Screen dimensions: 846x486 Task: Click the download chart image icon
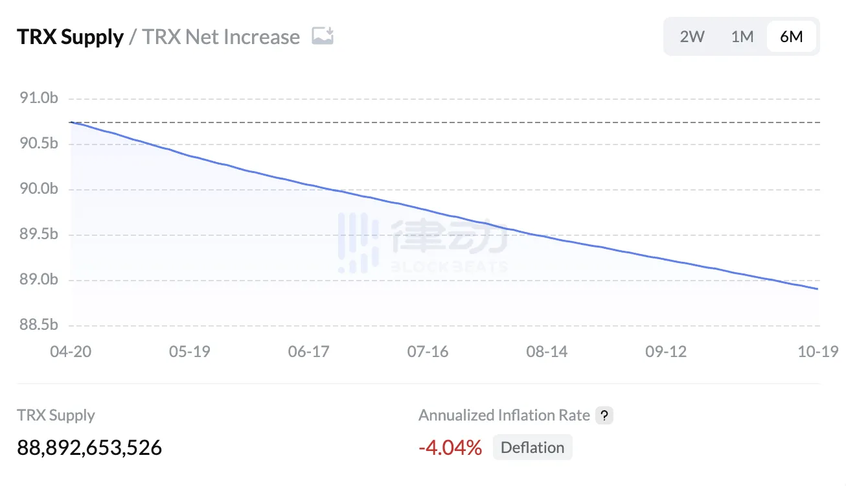click(323, 36)
